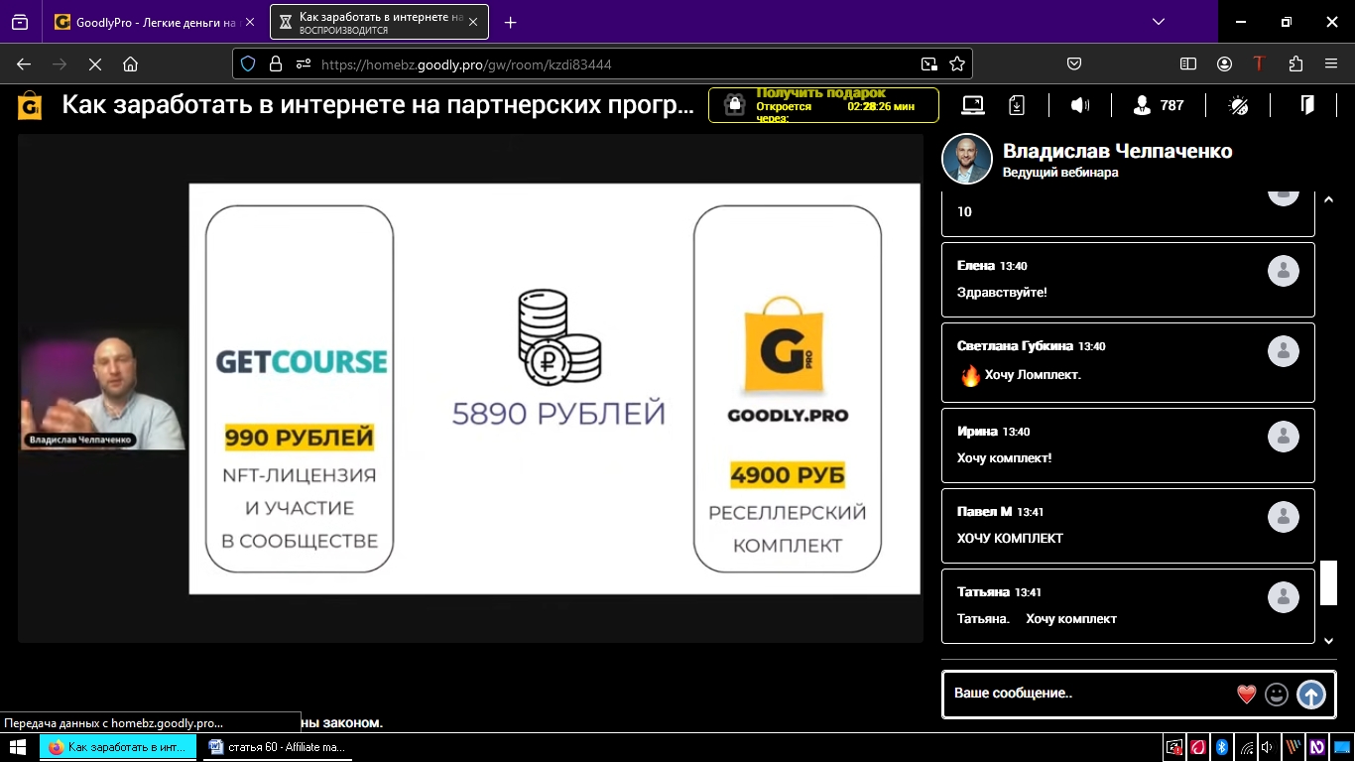Open Ирина's chat avatar

[1284, 437]
